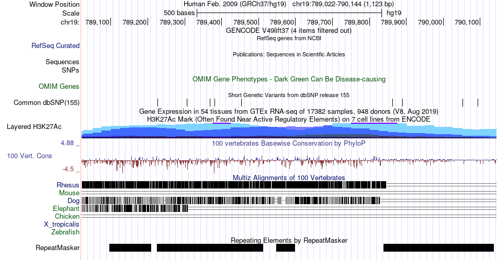This screenshot has width=497, height=260.
Task: Click the Repeating Elements by RepeatMasker title
Action: pyautogui.click(x=289, y=240)
